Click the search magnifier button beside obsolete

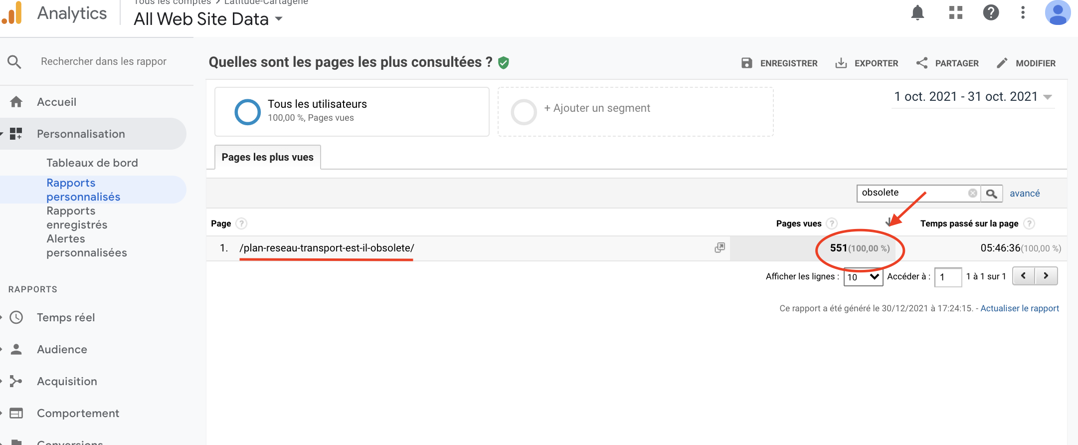pos(991,194)
